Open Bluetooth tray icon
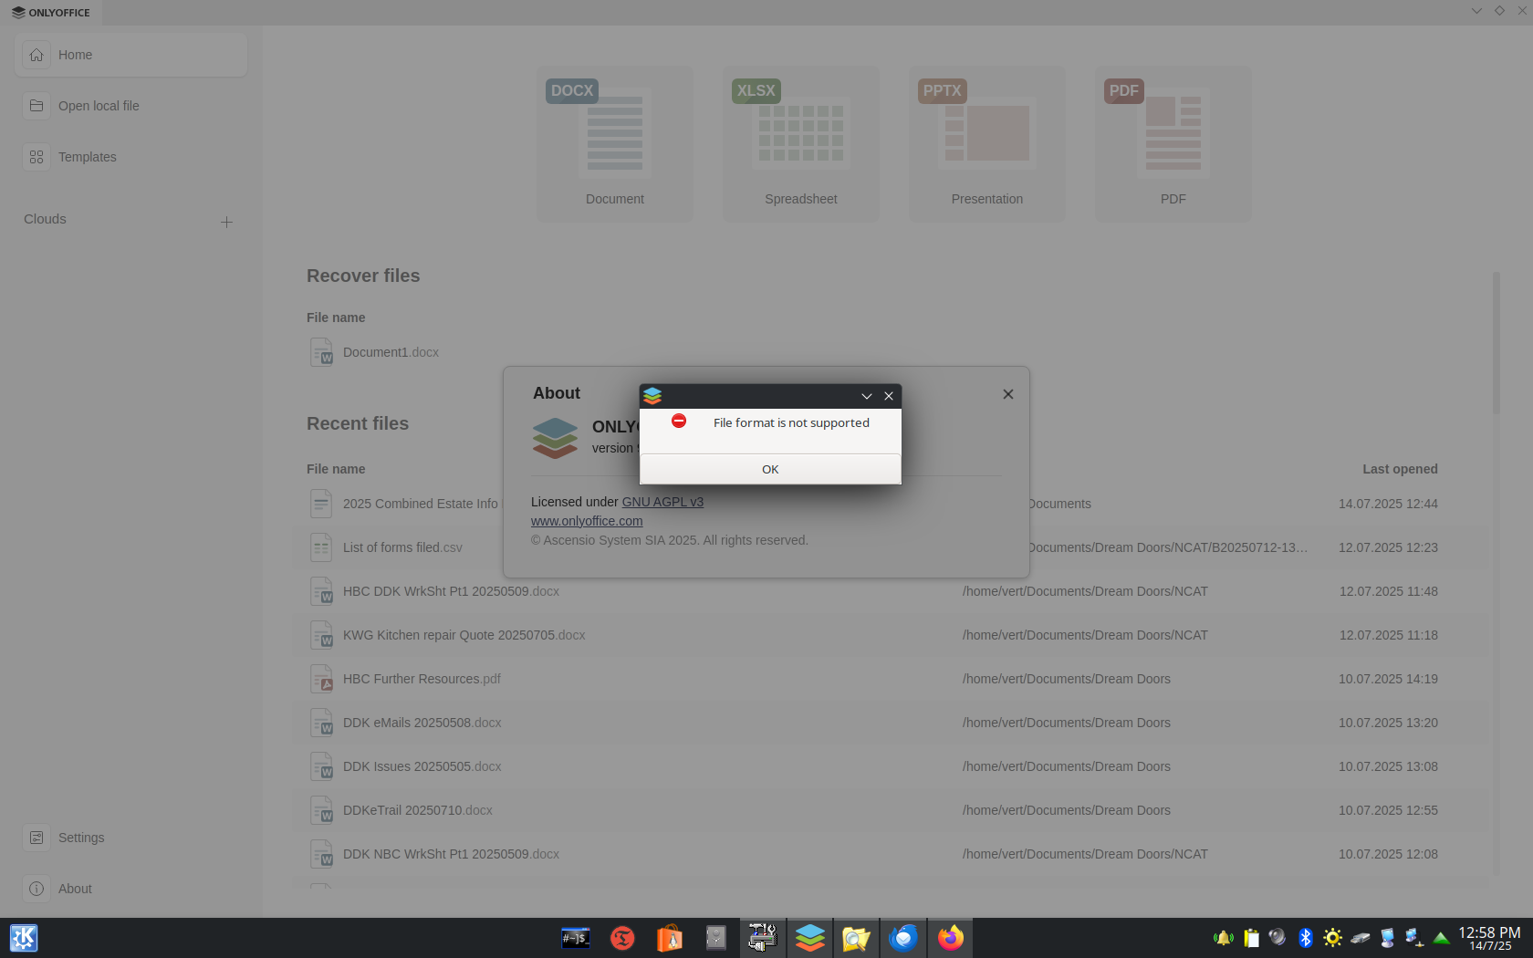This screenshot has height=958, width=1533. coord(1306,938)
